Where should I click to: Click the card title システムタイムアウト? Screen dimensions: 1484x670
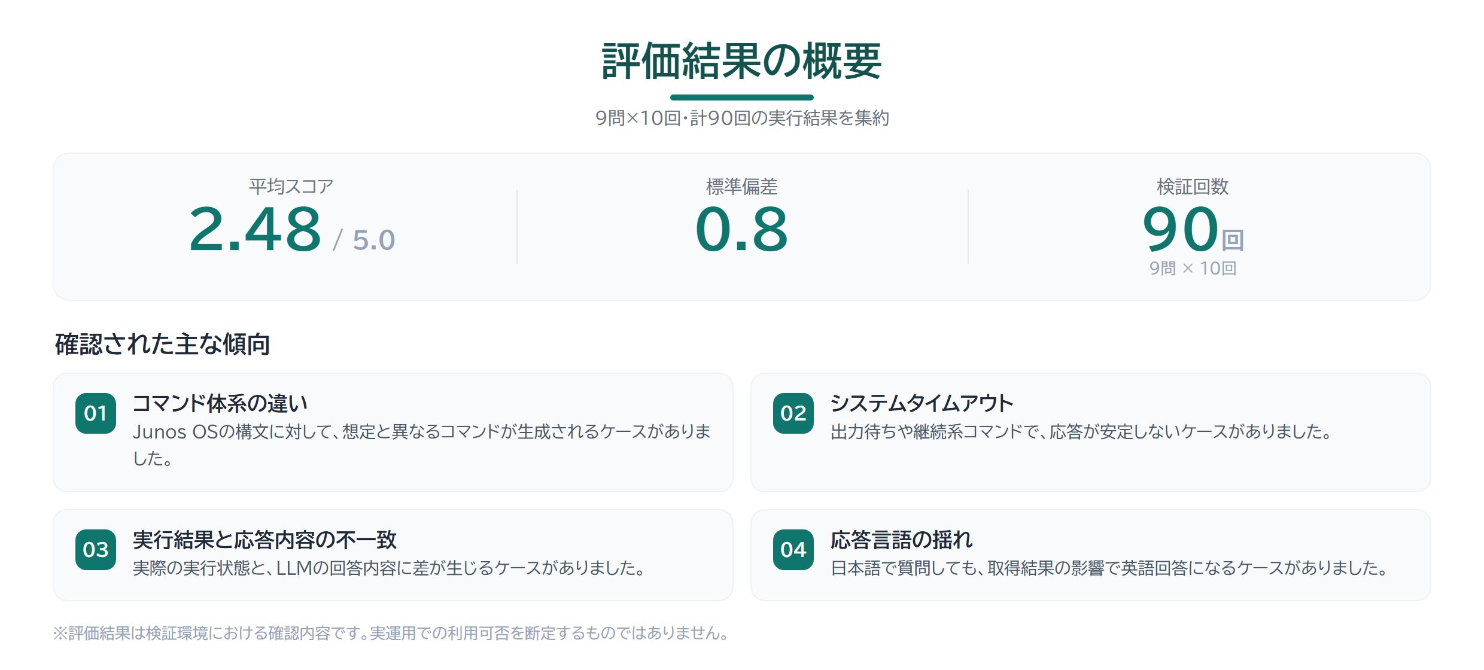click(922, 404)
